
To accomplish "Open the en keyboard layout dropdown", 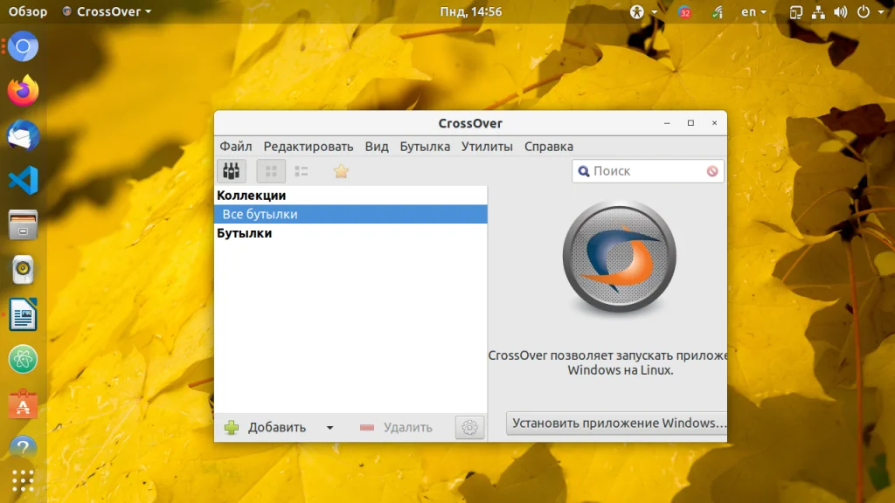I will click(x=753, y=11).
